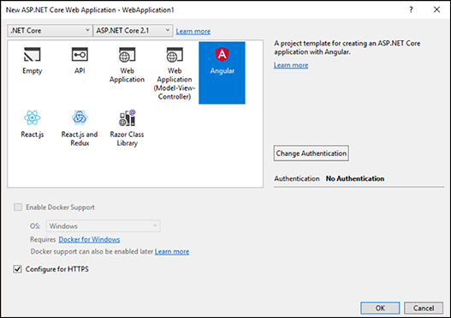Click Learn more link beside version dropdown
451x318 pixels.
(193, 32)
